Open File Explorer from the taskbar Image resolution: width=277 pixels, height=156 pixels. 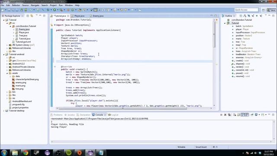coord(15,153)
